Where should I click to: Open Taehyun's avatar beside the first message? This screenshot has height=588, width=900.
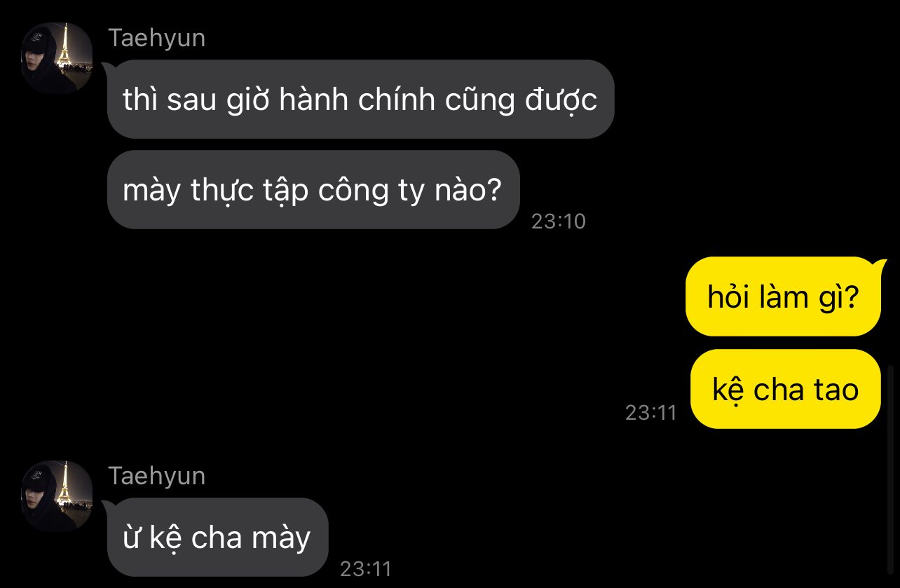point(57,58)
